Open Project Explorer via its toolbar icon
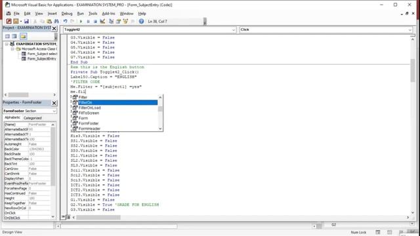 (111, 21)
